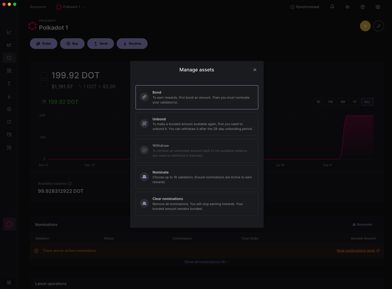Click the Send upload-arrow icon in sidebar
This screenshot has height=289, width=392.
pyautogui.click(x=9, y=83)
